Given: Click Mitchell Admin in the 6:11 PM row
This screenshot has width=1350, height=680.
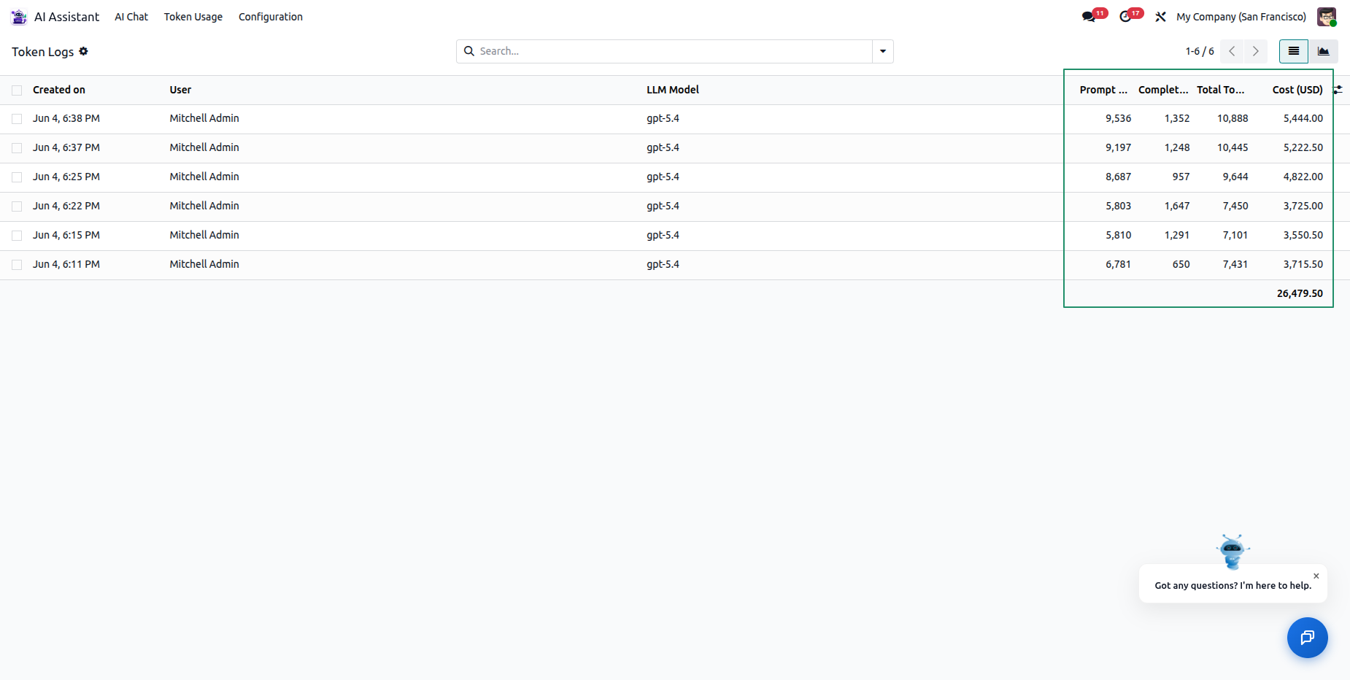Looking at the screenshot, I should point(204,264).
